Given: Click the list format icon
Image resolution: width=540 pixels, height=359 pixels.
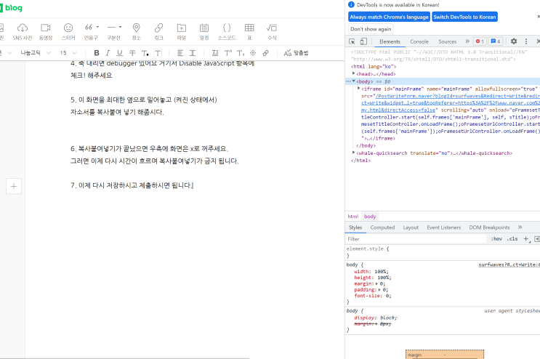Looking at the screenshot, I should coord(215,52).
